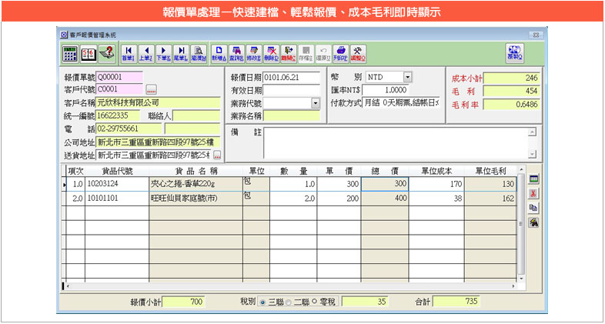Click the 單位成本 column header
The height and width of the screenshot is (324, 605).
tap(439, 171)
